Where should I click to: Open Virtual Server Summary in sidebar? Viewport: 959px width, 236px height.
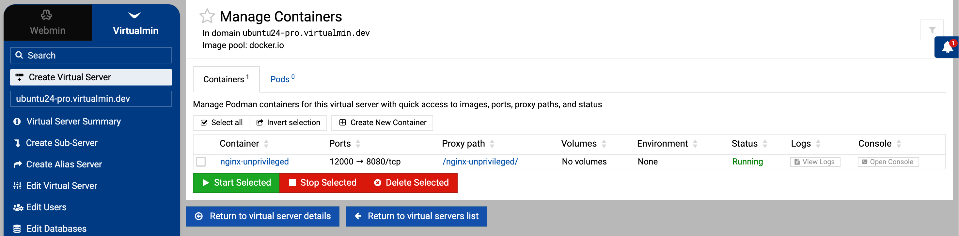click(x=73, y=122)
